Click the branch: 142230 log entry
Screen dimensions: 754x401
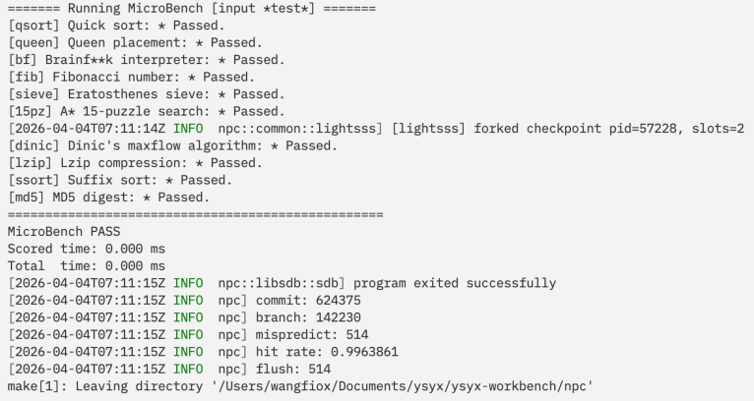point(308,317)
